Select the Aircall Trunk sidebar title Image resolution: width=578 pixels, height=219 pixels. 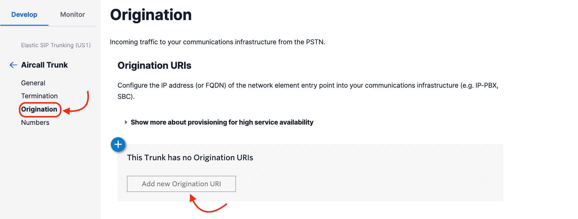[44, 65]
